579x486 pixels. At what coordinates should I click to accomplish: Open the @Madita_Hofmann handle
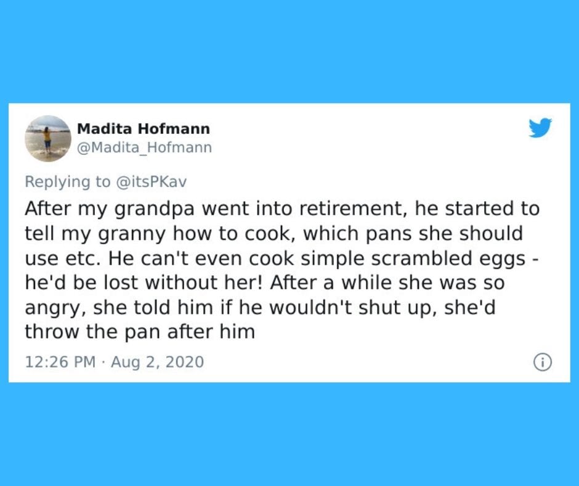click(144, 147)
